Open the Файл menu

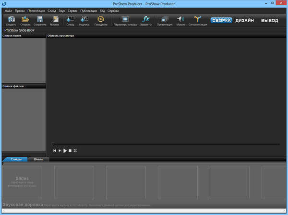coord(9,10)
